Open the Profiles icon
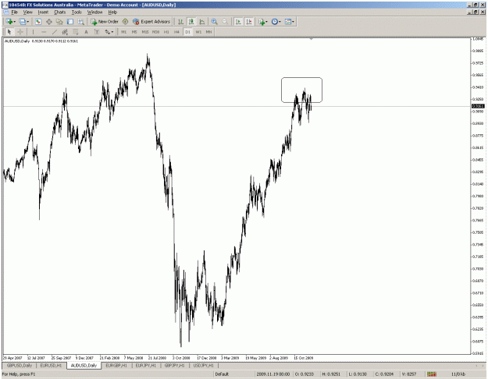The width and height of the screenshot is (488, 379). pos(22,22)
